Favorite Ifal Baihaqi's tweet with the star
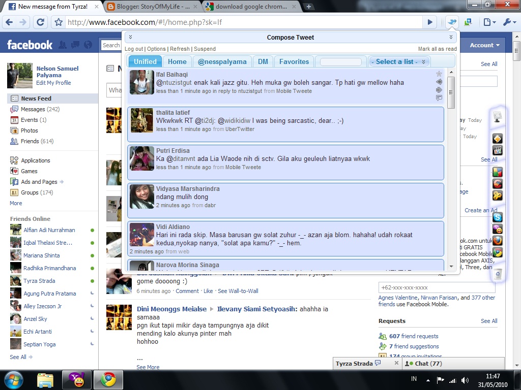521x390 pixels. 439,74
